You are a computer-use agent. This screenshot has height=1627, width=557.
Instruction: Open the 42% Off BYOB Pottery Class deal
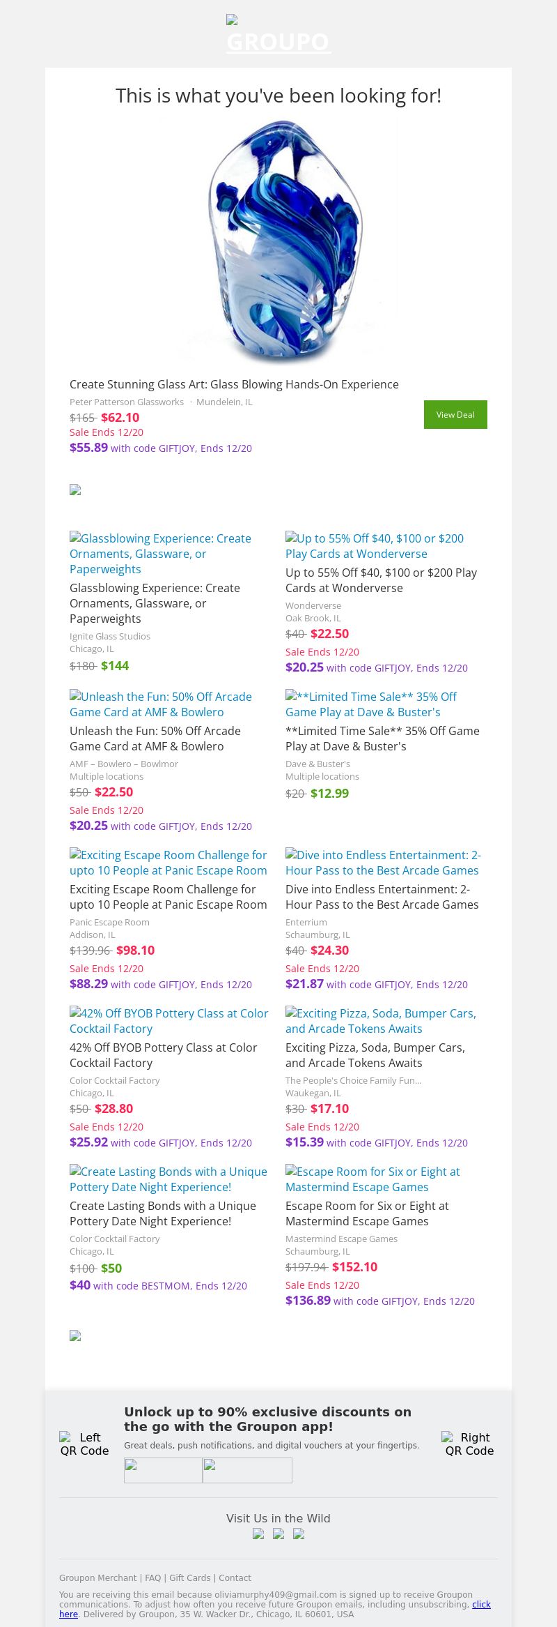pyautogui.click(x=168, y=1021)
